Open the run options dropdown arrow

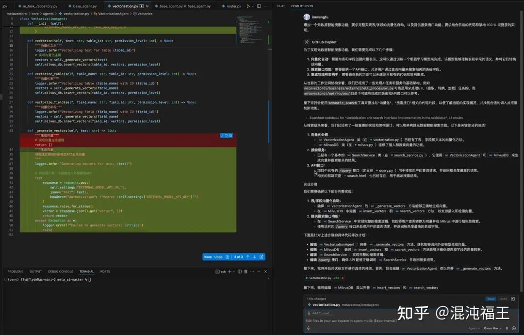(253, 6)
